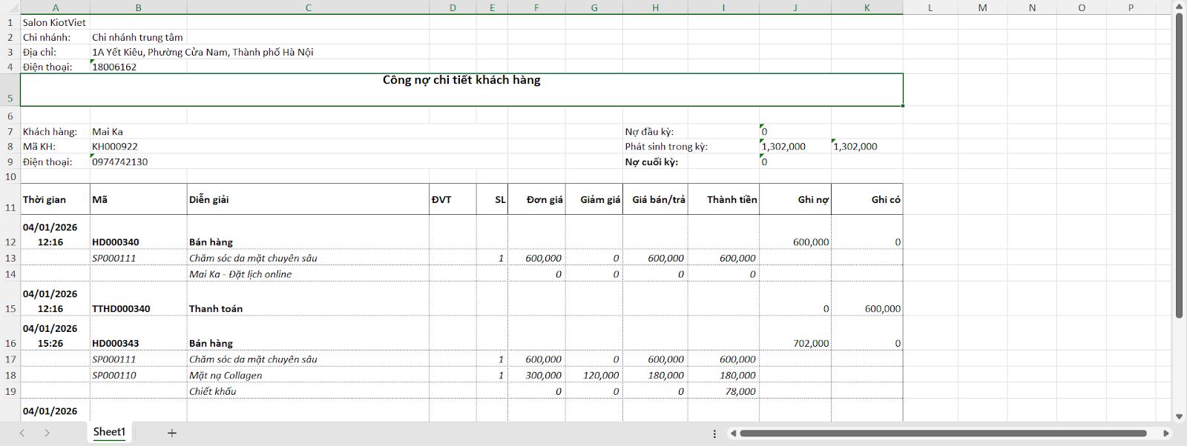Select column P header
This screenshot has width=1187, height=446.
1131,7
